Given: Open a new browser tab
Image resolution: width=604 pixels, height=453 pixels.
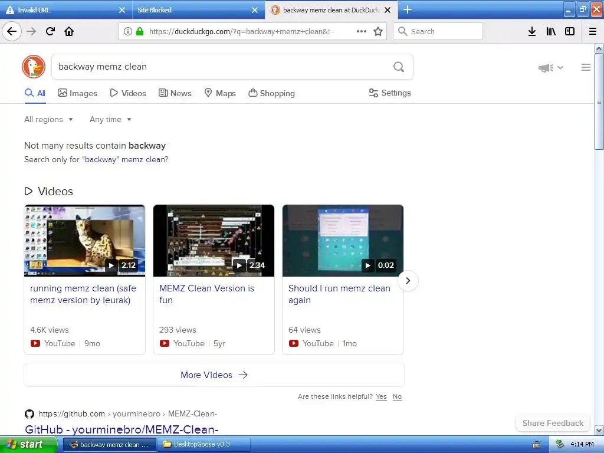Looking at the screenshot, I should (408, 9).
